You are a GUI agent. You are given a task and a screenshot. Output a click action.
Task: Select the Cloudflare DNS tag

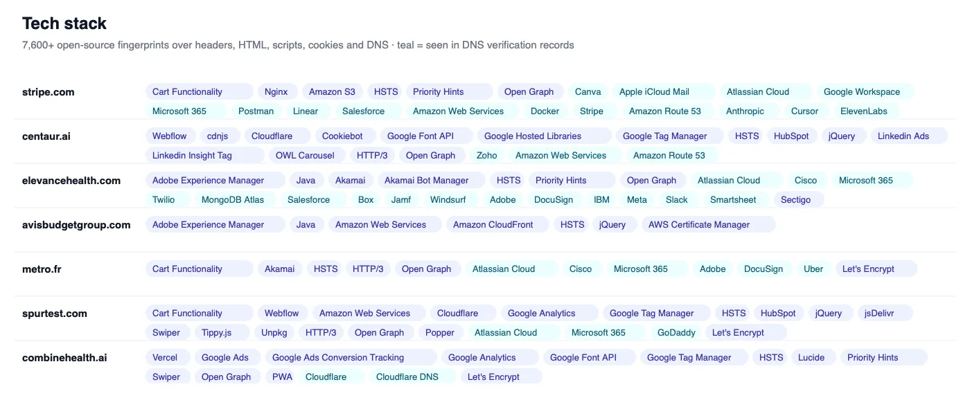pos(414,377)
